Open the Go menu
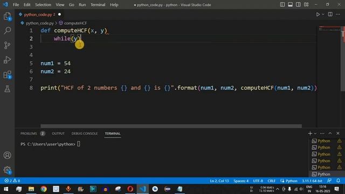Image resolution: width=345 pixels, height=194 pixels. click(72, 5)
